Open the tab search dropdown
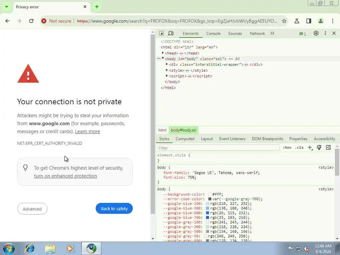This screenshot has width=340, height=255. point(7,7)
